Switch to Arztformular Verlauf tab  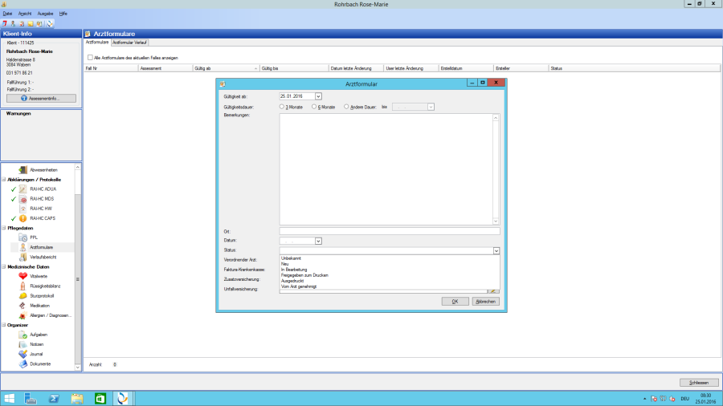pyautogui.click(x=129, y=43)
